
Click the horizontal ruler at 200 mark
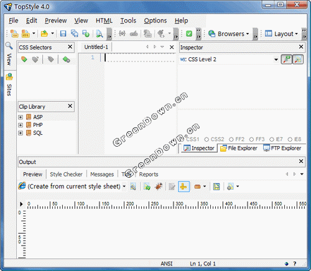pyautogui.click(x=130, y=204)
